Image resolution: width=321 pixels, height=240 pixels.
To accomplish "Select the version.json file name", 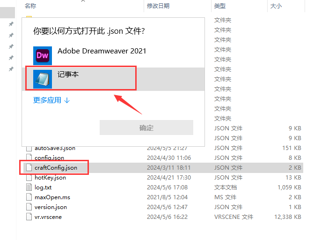I will [x=51, y=207].
